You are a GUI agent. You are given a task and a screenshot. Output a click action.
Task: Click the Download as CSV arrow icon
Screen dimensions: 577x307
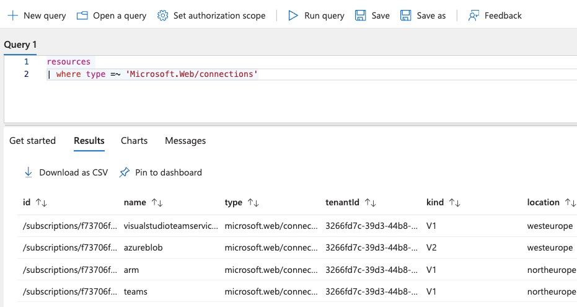28,172
